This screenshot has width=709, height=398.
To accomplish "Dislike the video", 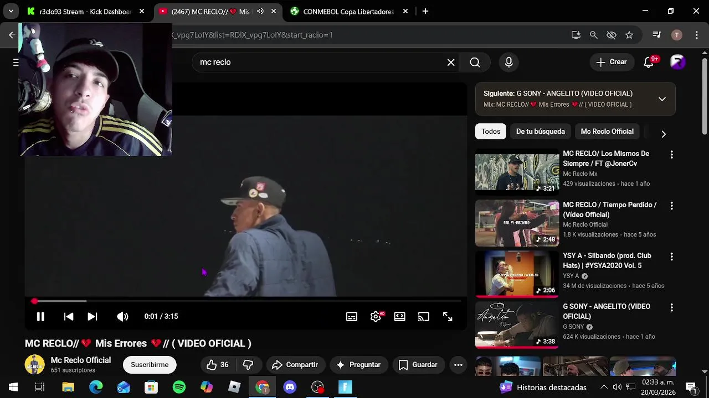I will (248, 365).
